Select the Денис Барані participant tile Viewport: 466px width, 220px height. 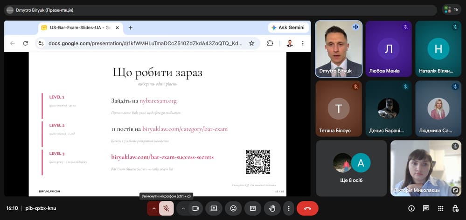[389, 108]
